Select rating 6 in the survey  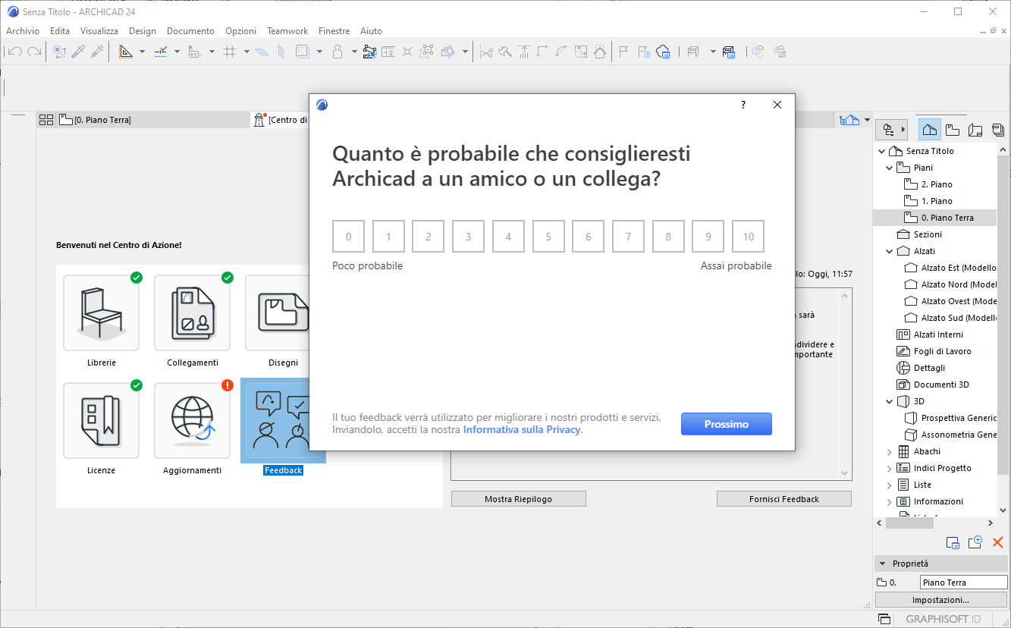589,237
